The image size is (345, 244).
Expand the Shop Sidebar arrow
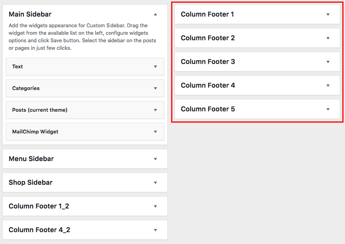[x=156, y=183]
